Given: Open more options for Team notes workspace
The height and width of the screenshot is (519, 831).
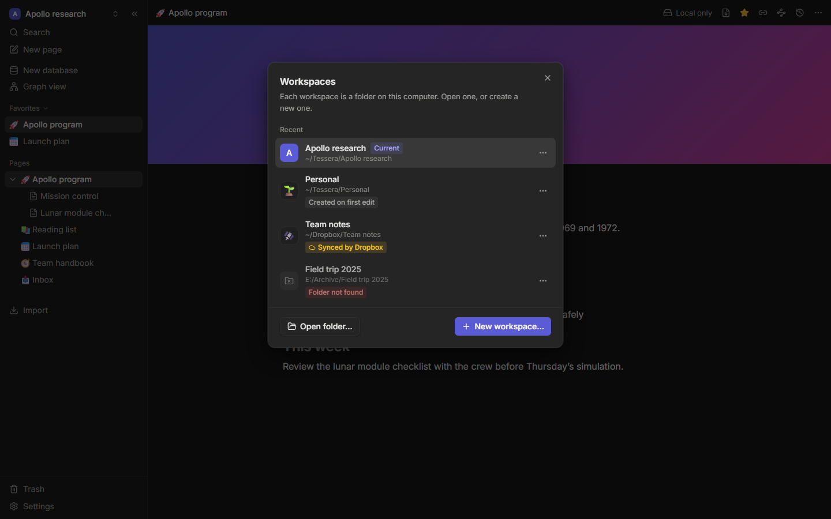Looking at the screenshot, I should [543, 236].
